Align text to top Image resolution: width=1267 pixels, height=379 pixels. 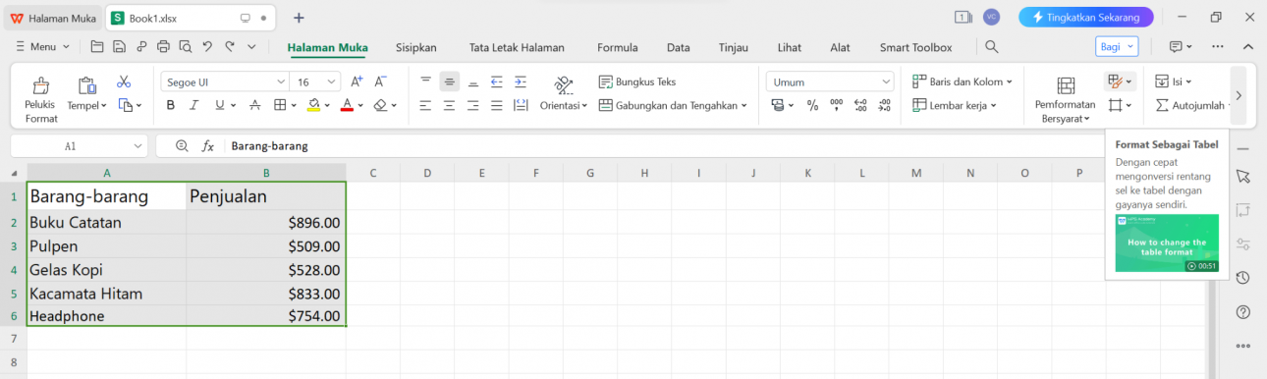click(x=425, y=81)
